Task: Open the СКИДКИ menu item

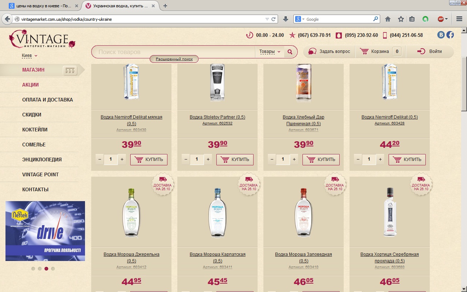Action: [x=32, y=115]
